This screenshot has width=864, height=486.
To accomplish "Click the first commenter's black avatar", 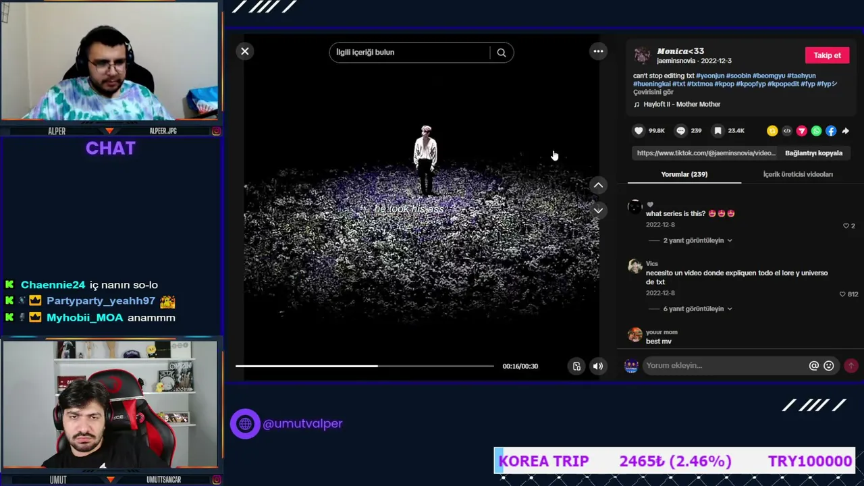I will [x=635, y=207].
